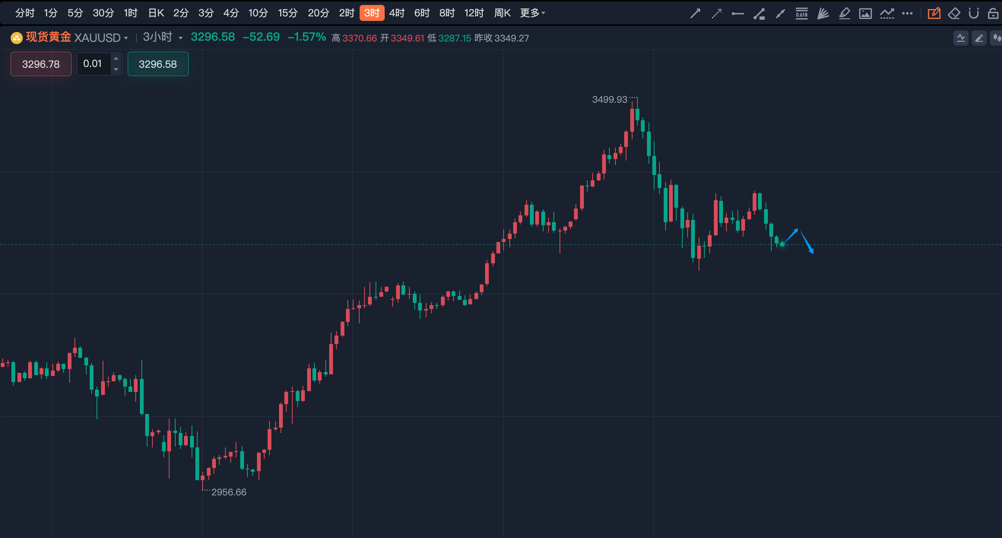Click the green 3296.58 buy price button

(x=158, y=64)
